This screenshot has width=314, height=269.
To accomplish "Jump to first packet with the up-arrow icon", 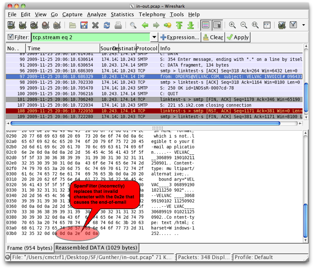I will (179, 25).
